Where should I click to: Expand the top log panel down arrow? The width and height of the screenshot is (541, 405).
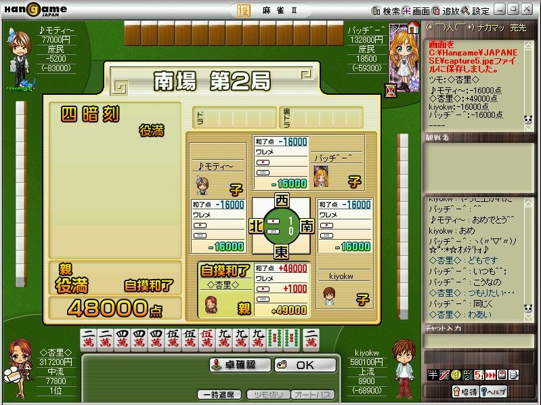(x=528, y=127)
